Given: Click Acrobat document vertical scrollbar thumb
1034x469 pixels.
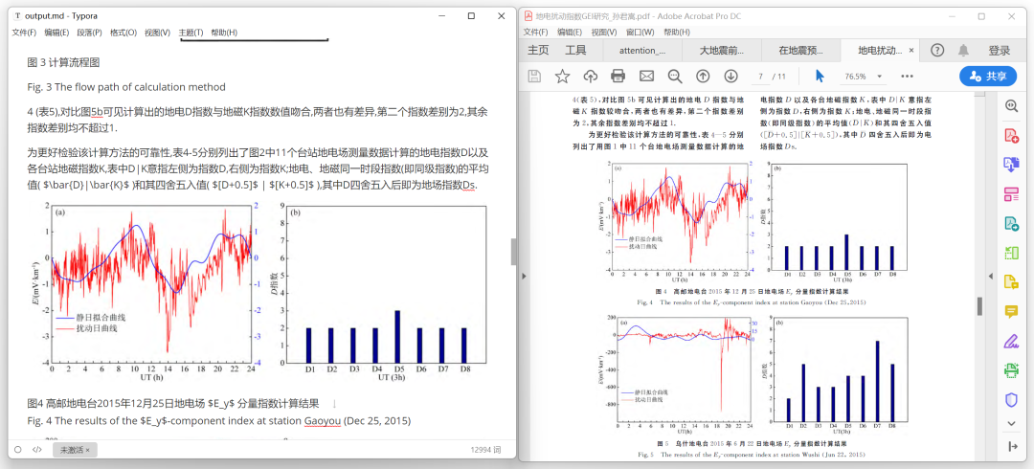Looking at the screenshot, I should tap(980, 306).
